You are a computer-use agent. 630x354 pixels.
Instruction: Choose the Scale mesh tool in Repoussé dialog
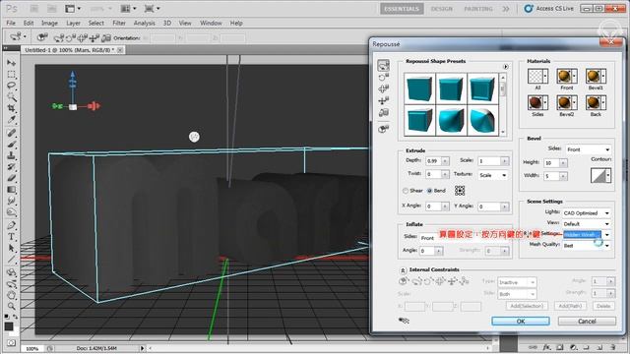[383, 112]
